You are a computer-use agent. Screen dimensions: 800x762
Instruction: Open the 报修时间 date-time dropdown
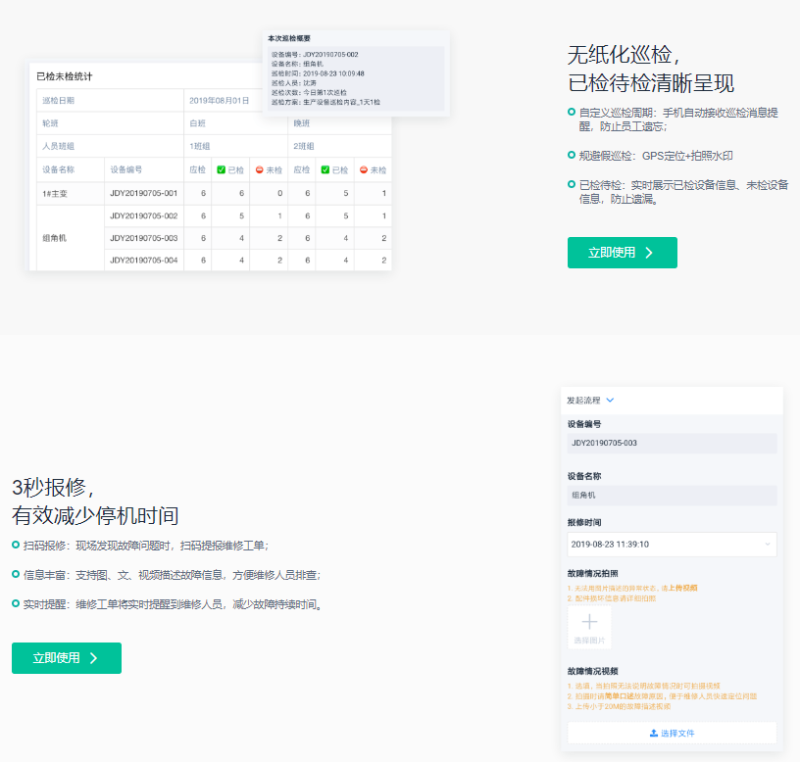click(x=672, y=544)
